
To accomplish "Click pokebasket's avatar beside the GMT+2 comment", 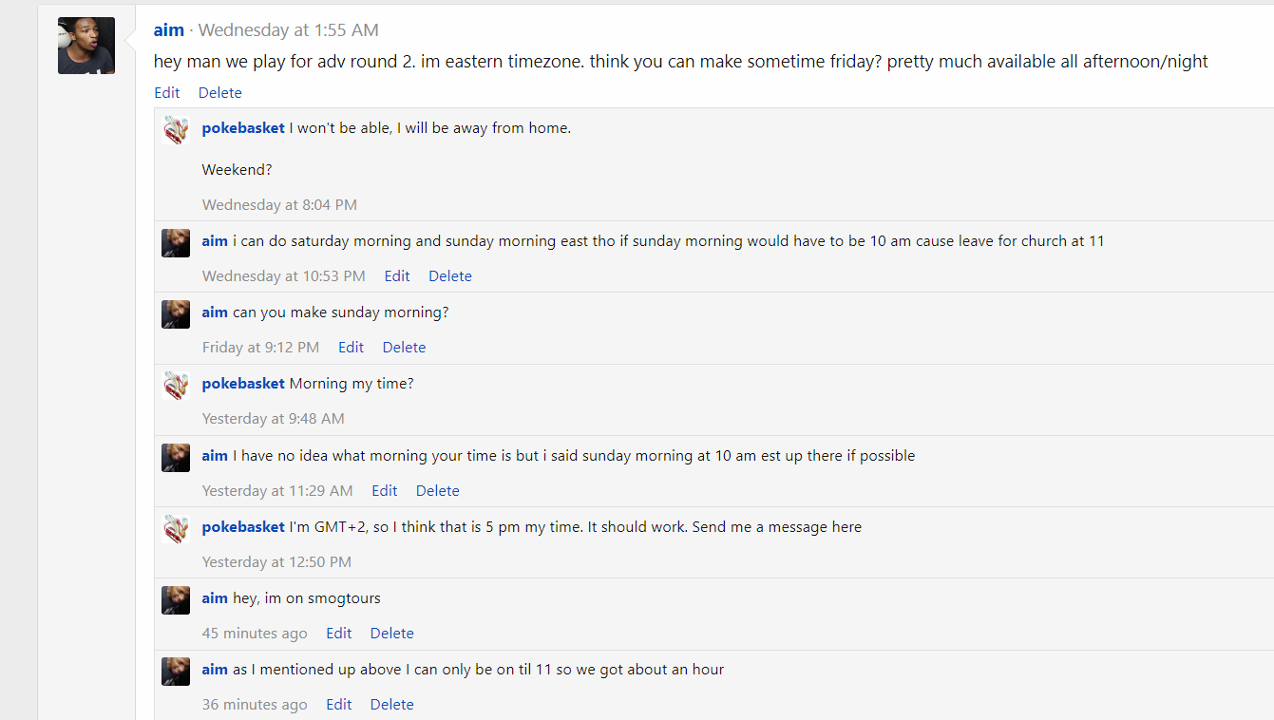I will 176,529.
